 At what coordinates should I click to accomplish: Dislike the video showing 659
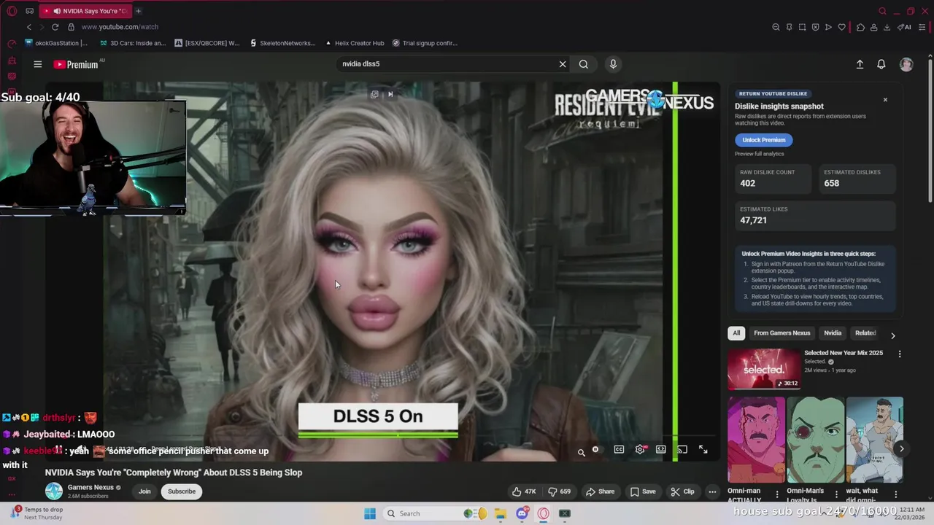click(x=560, y=491)
